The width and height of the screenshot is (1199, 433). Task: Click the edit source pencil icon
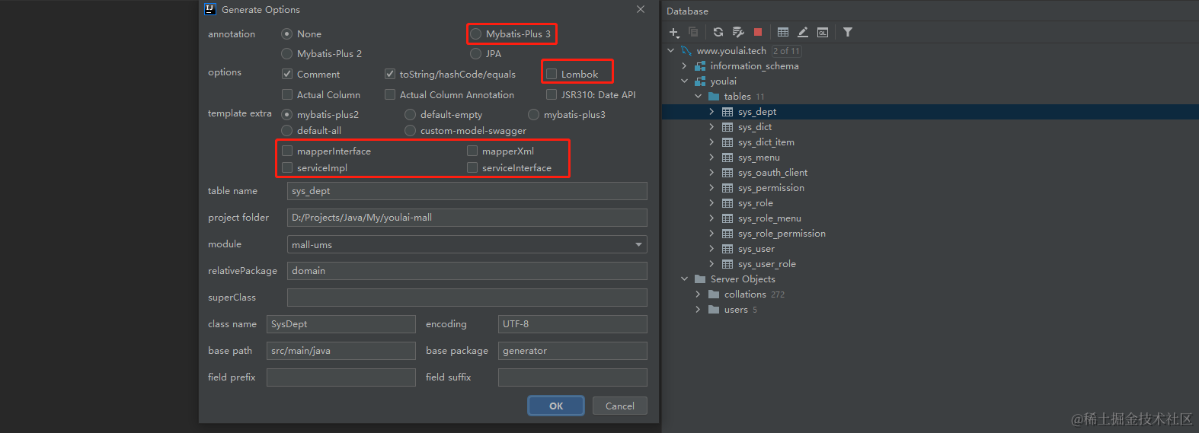coord(803,32)
